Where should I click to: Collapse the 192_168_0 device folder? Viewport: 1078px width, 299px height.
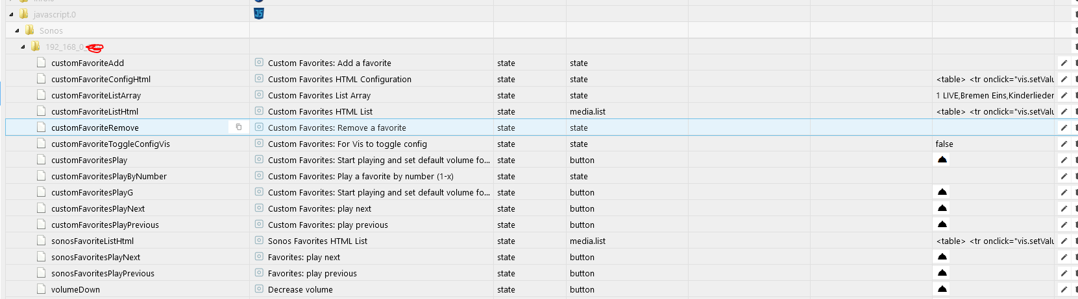(23, 47)
